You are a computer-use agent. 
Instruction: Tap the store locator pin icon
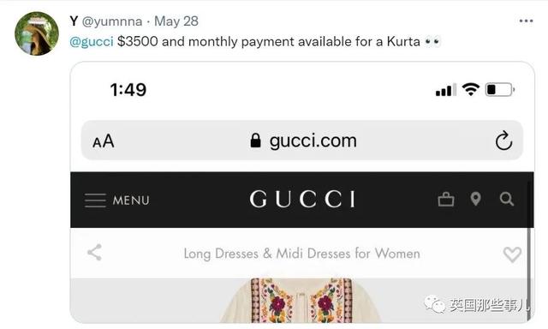coord(476,199)
